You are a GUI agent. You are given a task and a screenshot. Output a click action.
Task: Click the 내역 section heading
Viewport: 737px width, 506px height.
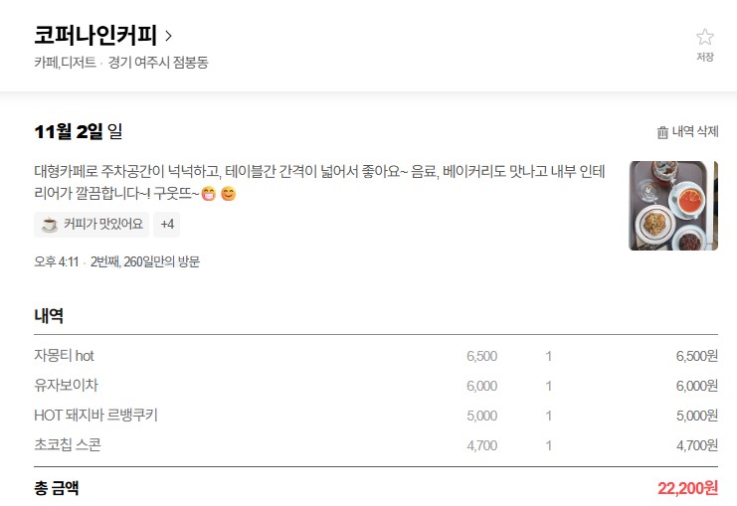click(49, 316)
